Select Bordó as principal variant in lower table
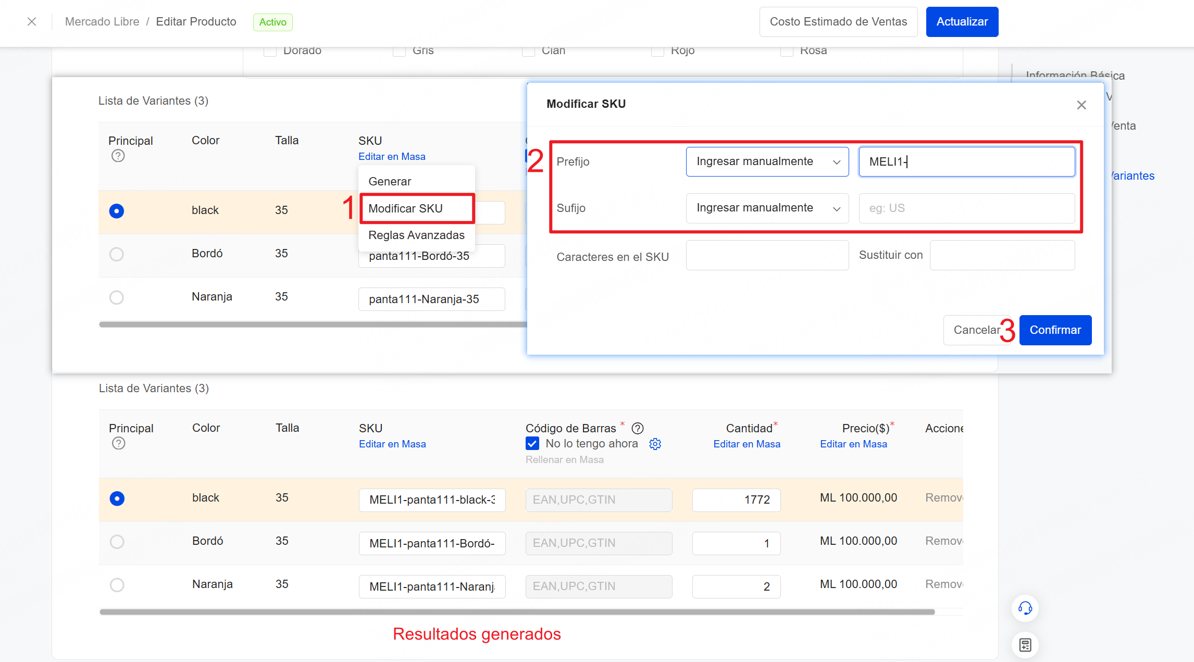Image resolution: width=1194 pixels, height=662 pixels. [117, 542]
